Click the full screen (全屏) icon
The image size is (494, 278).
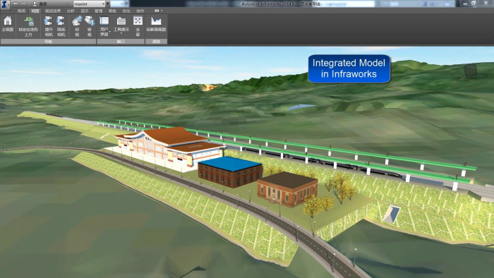tap(138, 20)
